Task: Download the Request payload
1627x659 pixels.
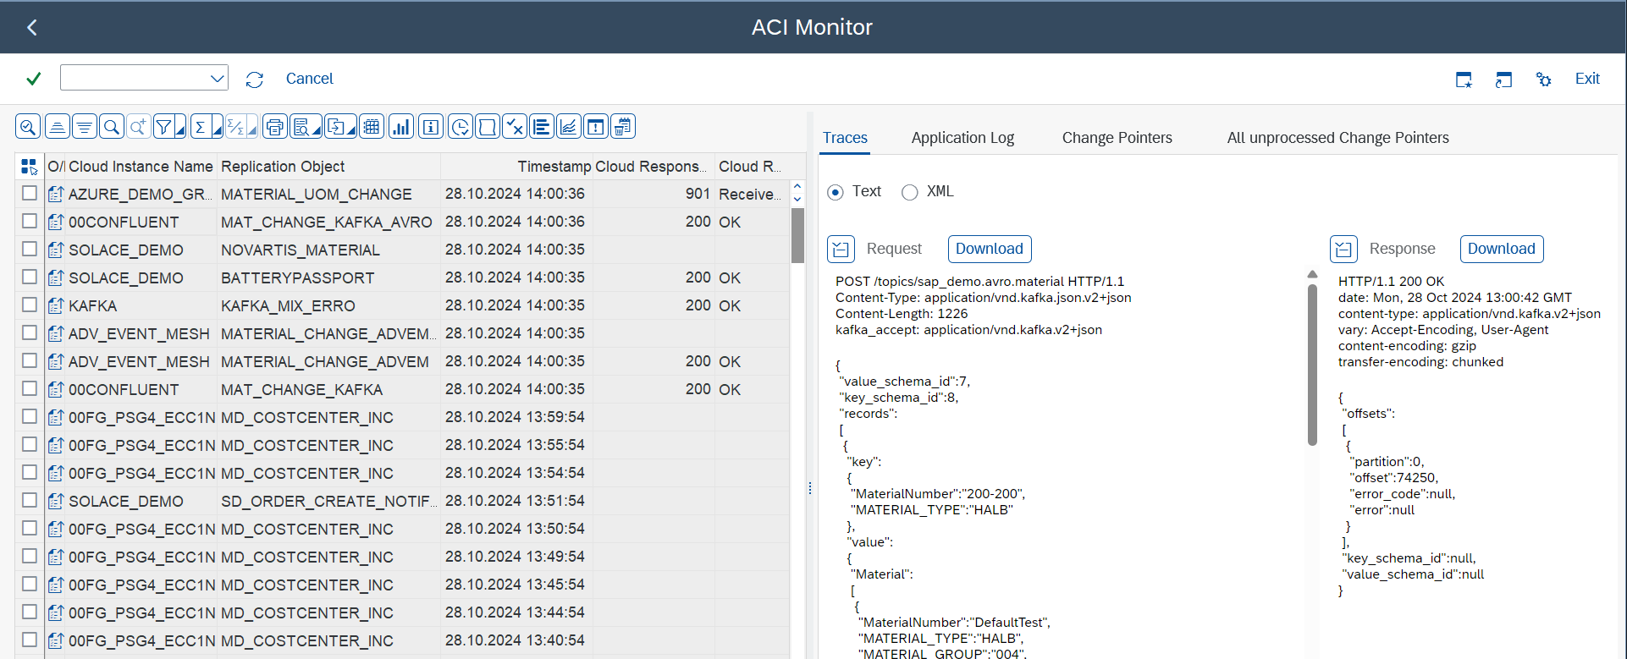Action: pos(990,249)
